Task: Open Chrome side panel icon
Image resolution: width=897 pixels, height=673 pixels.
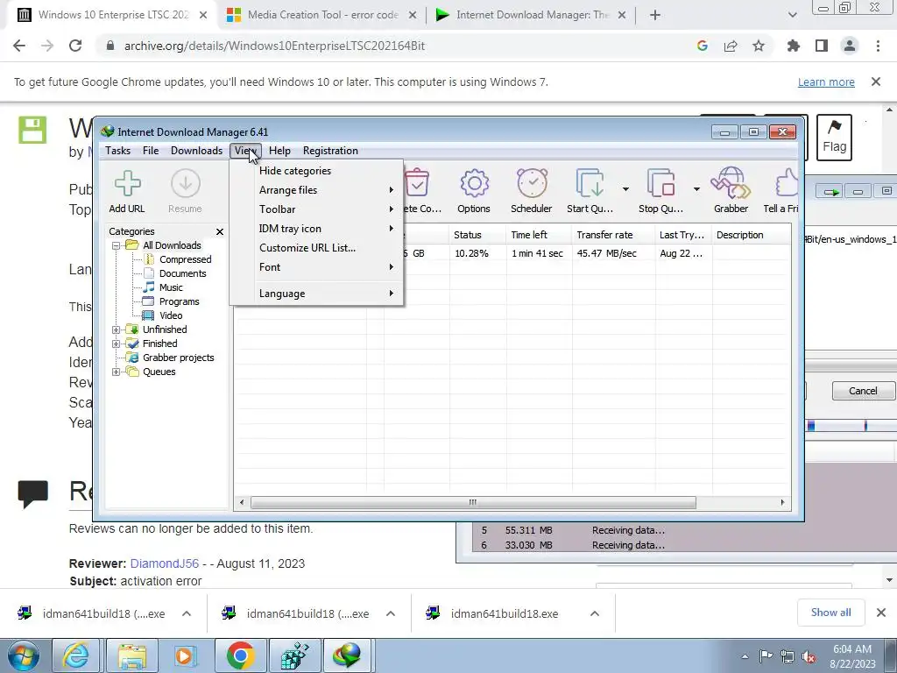Action: [x=822, y=46]
